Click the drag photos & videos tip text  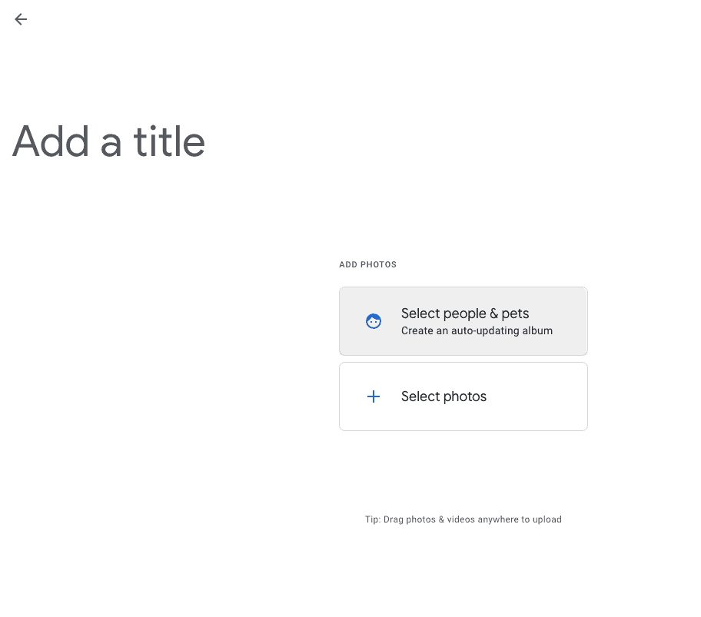[x=463, y=519]
